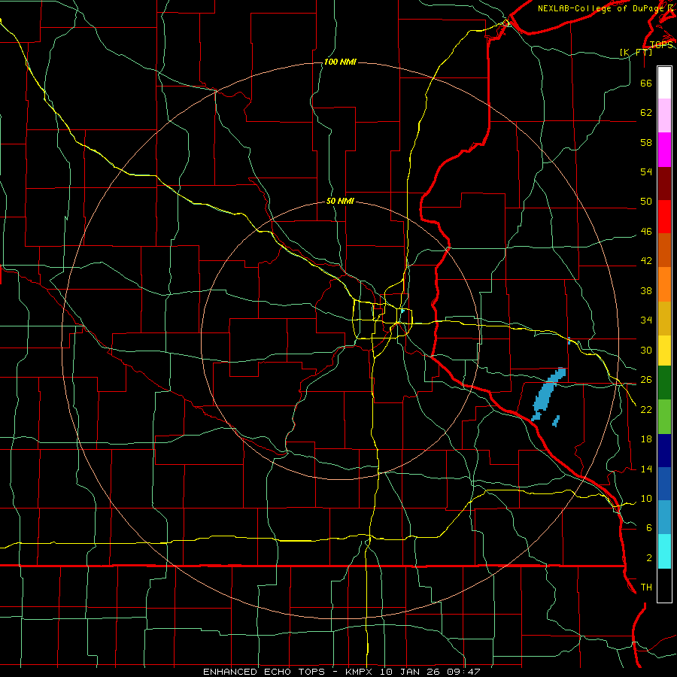This screenshot has width=677, height=677.
Task: Click the white swatch on the tops scale
Action: [x=664, y=83]
